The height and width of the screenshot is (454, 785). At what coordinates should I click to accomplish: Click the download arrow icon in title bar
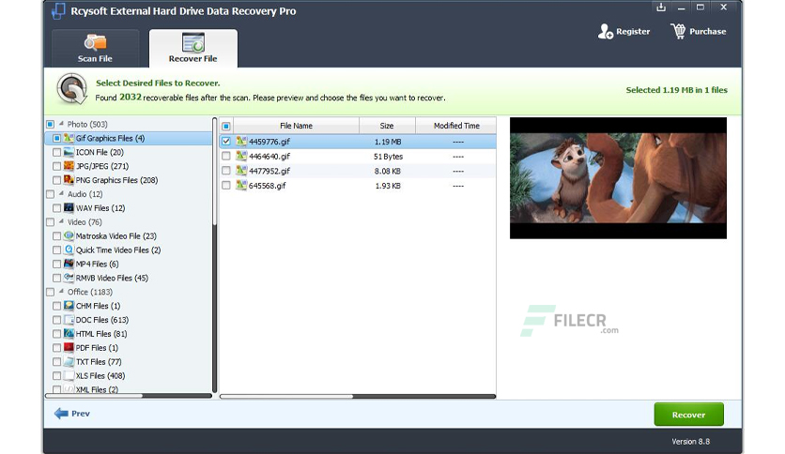click(x=661, y=7)
